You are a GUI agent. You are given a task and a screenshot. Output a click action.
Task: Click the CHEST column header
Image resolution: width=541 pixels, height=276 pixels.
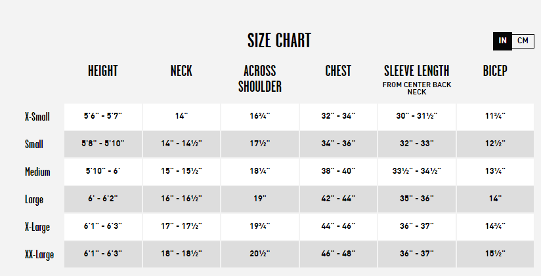tap(338, 71)
